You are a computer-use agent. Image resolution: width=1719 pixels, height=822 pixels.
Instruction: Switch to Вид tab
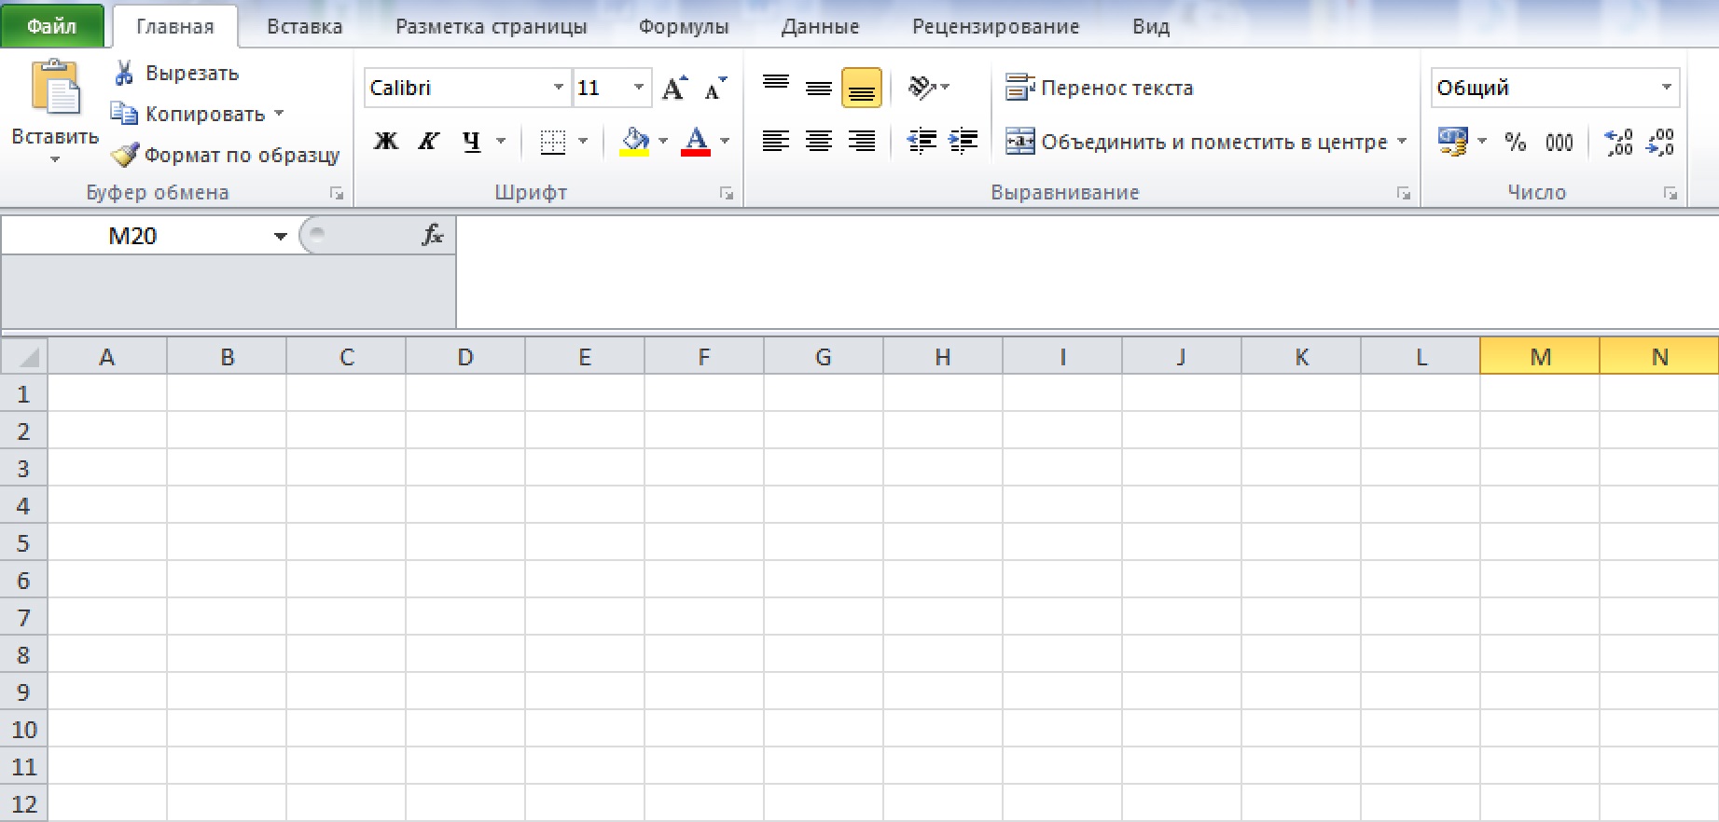pos(1151,26)
